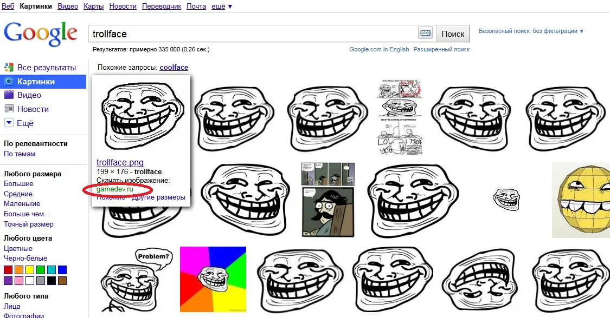Open the Расширенный поиск link
The width and height of the screenshot is (610, 318).
coord(441,49)
